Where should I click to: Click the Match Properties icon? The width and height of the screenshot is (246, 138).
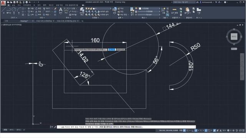[x=132, y=11]
